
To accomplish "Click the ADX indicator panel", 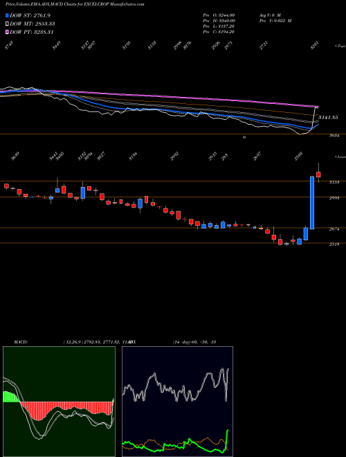I will coord(177,402).
